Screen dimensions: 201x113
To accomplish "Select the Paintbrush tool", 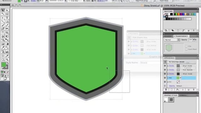I will point(3,25).
